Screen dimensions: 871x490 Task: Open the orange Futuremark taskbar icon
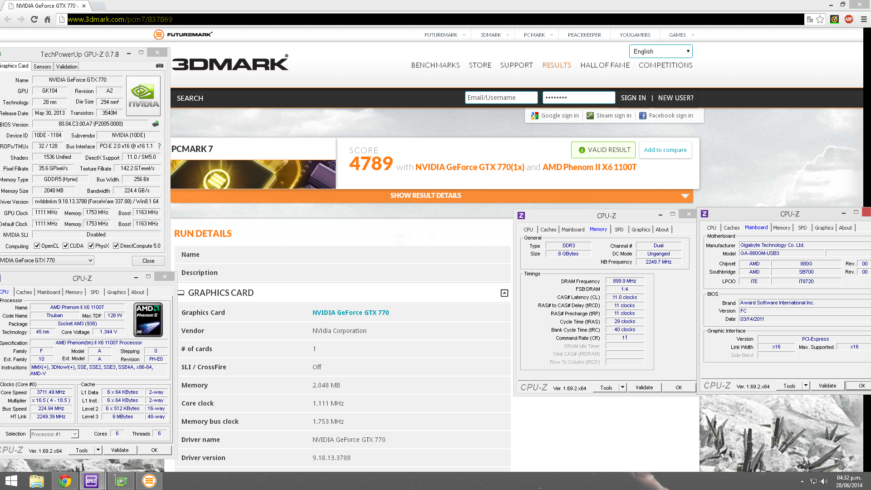coord(149,481)
